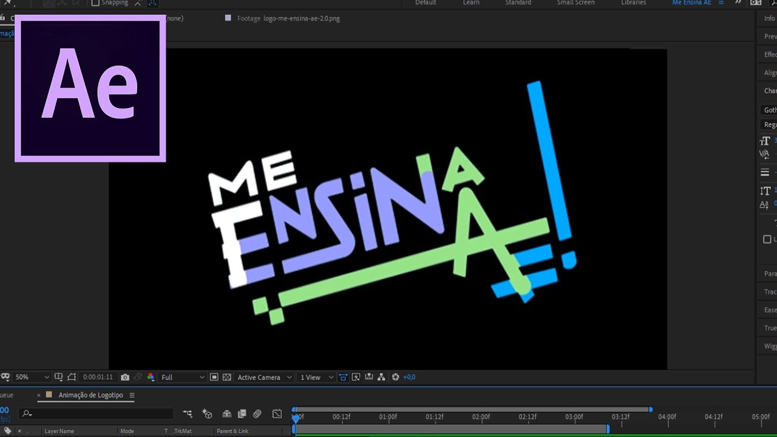Toggle hide shy layers icon

(x=227, y=414)
